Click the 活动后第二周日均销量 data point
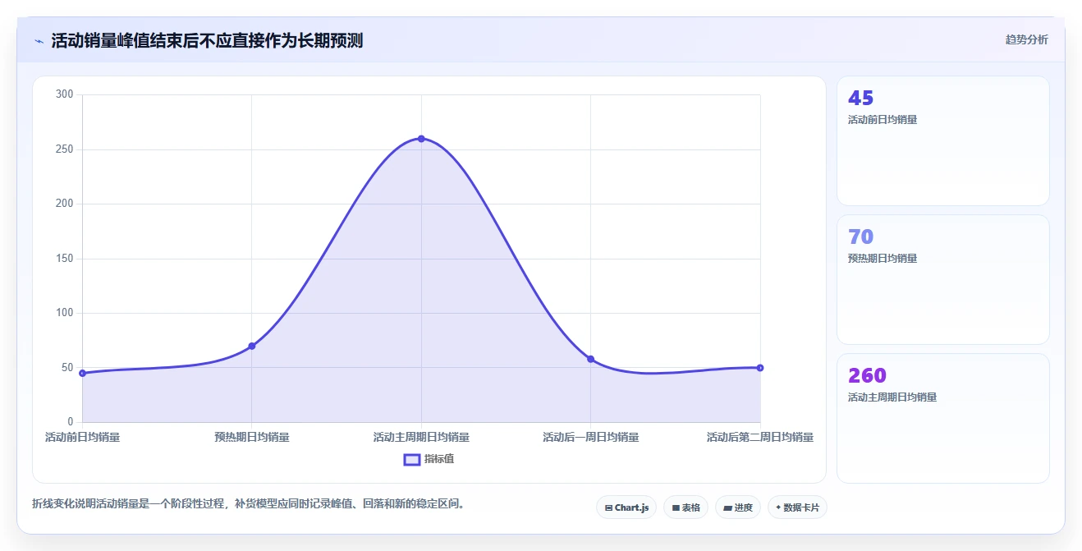The image size is (1082, 551). pyautogui.click(x=760, y=368)
